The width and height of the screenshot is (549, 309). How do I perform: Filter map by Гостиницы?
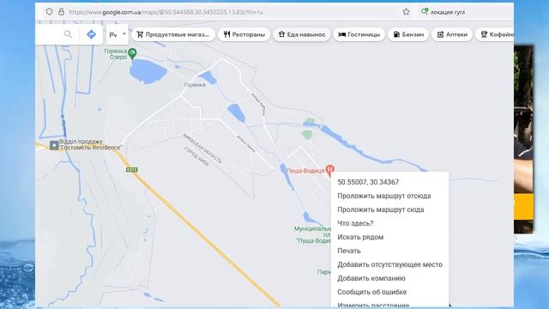[359, 34]
